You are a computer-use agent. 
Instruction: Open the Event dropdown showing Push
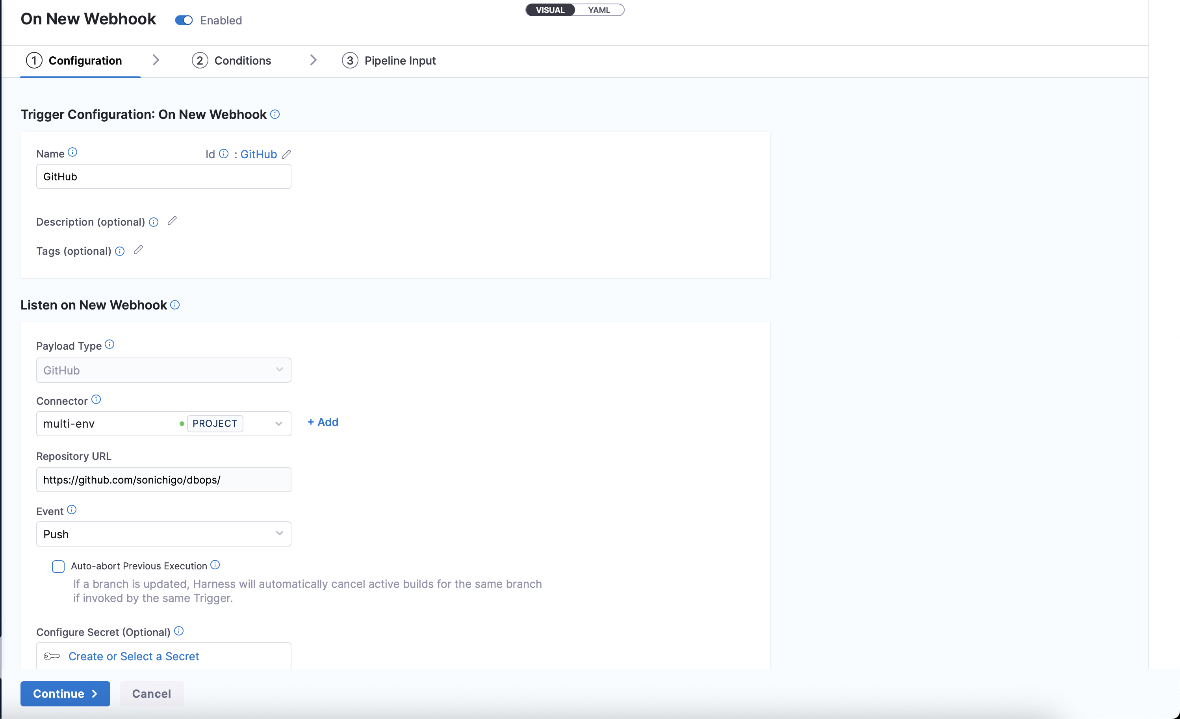pos(280,533)
